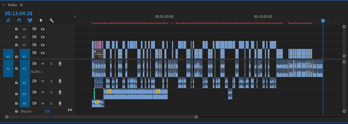Toggle sync lock on A3

tap(34, 92)
